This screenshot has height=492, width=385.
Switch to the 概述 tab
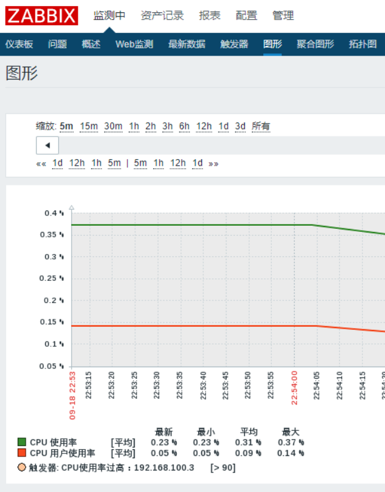tap(91, 44)
